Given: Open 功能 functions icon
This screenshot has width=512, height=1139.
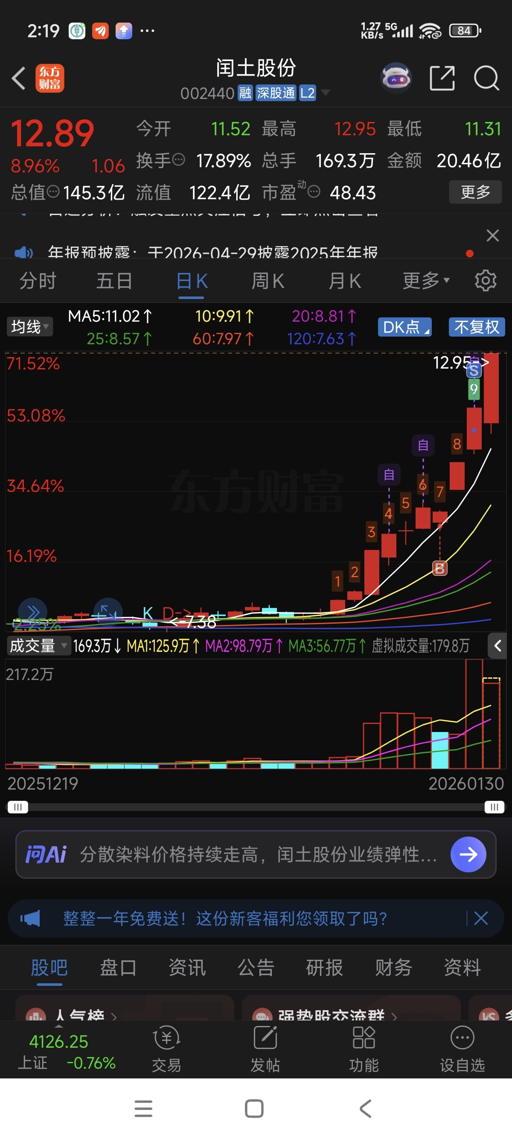Looking at the screenshot, I should [364, 1049].
